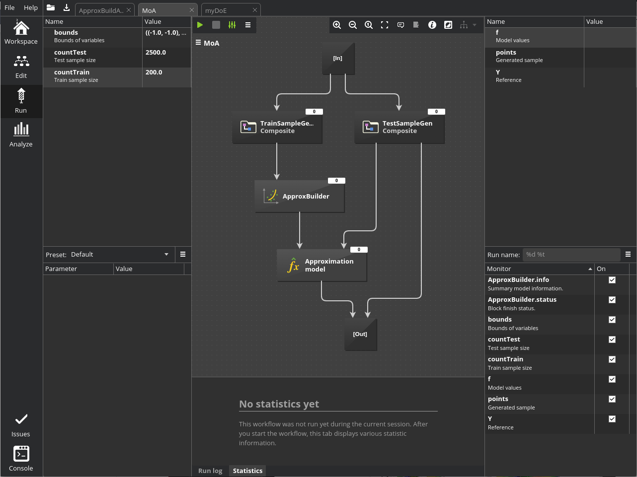Open the run name options menu
Viewport: 637px width, 477px height.
[628, 254]
